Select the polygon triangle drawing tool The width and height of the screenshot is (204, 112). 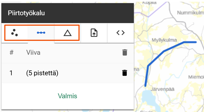[68, 33]
